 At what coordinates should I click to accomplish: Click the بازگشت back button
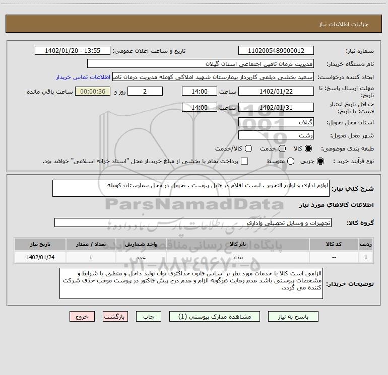115,317
